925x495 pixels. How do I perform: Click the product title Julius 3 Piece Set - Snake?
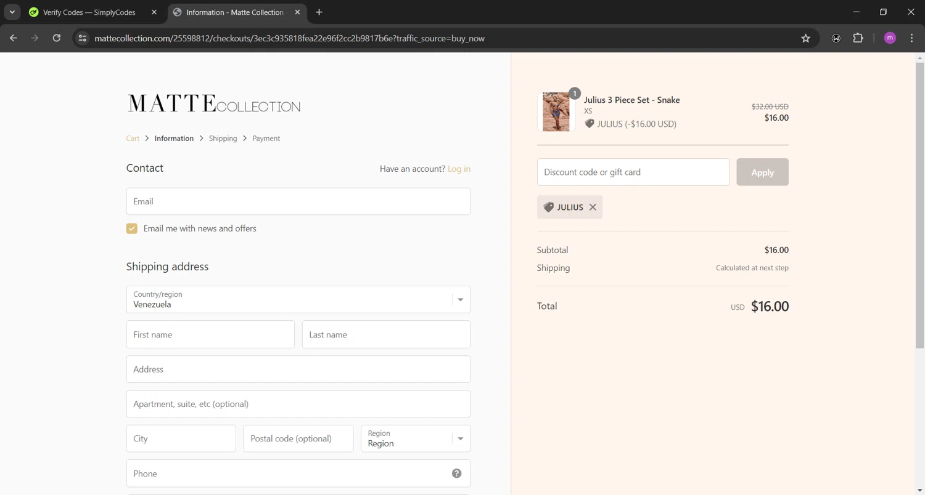pos(631,100)
